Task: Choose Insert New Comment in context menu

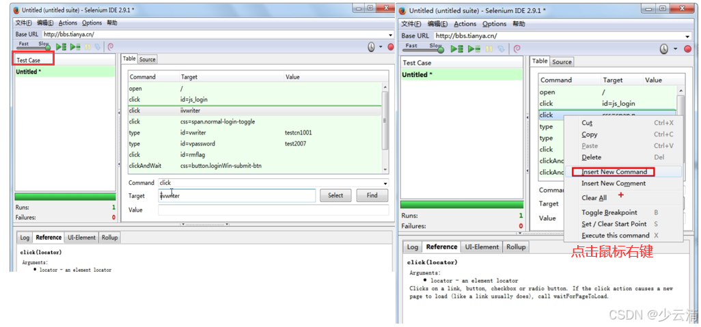Action: [x=614, y=183]
